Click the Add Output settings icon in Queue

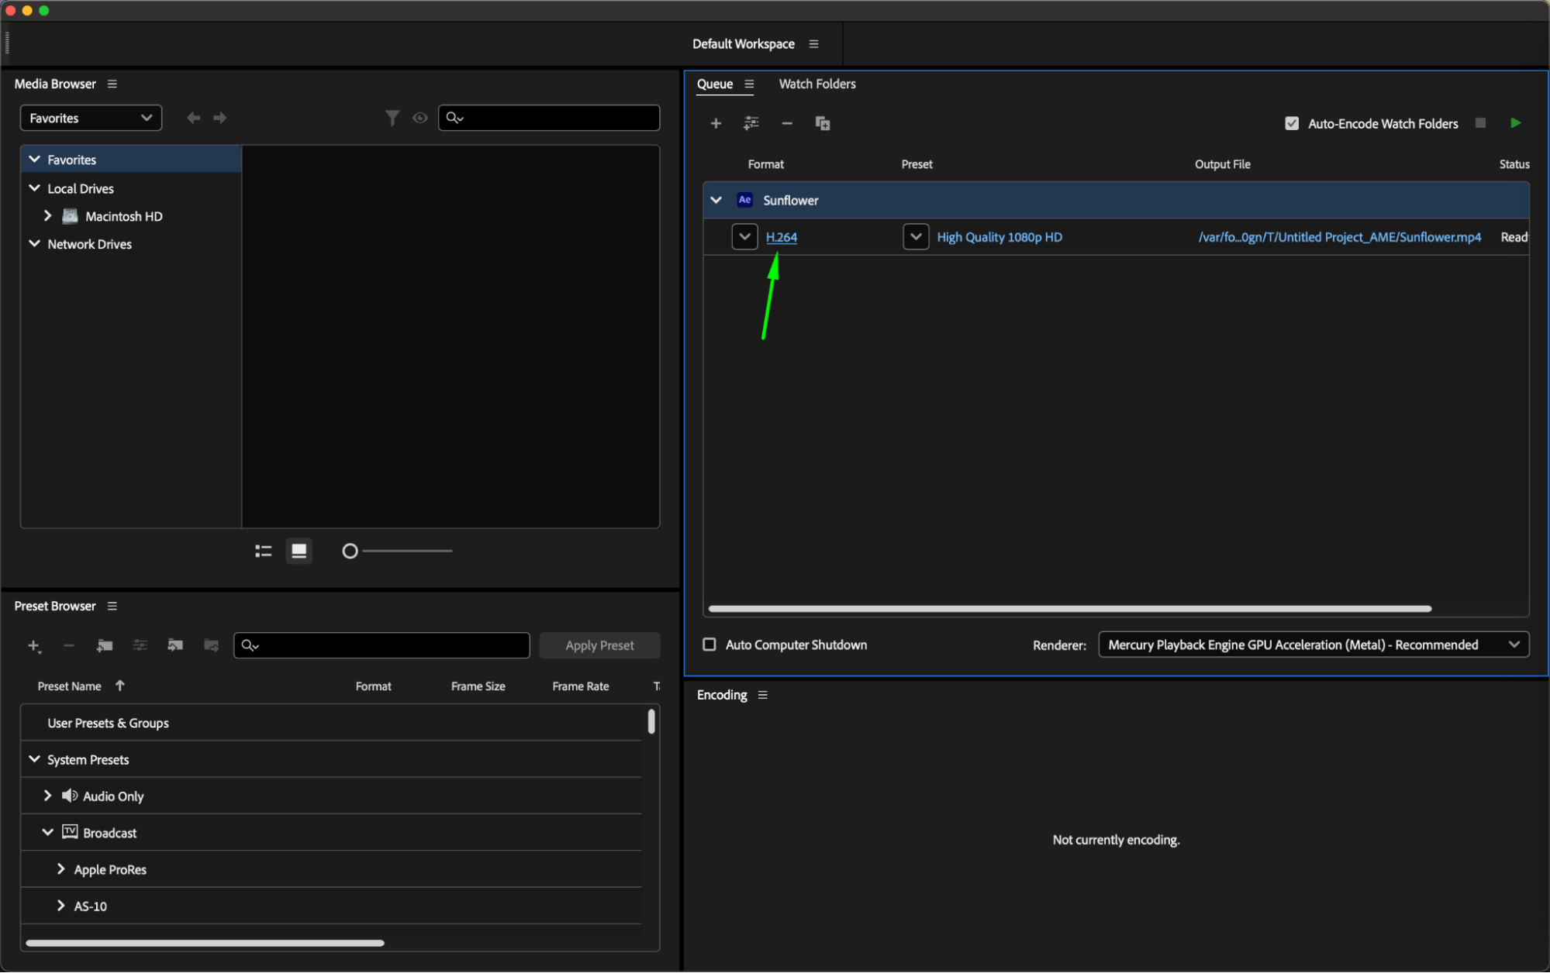(751, 124)
